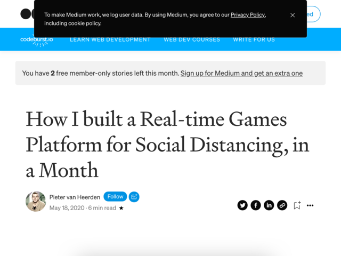Click the partially hidden button at the top right
Screen dimensions: 341x256
[x=313, y=14]
